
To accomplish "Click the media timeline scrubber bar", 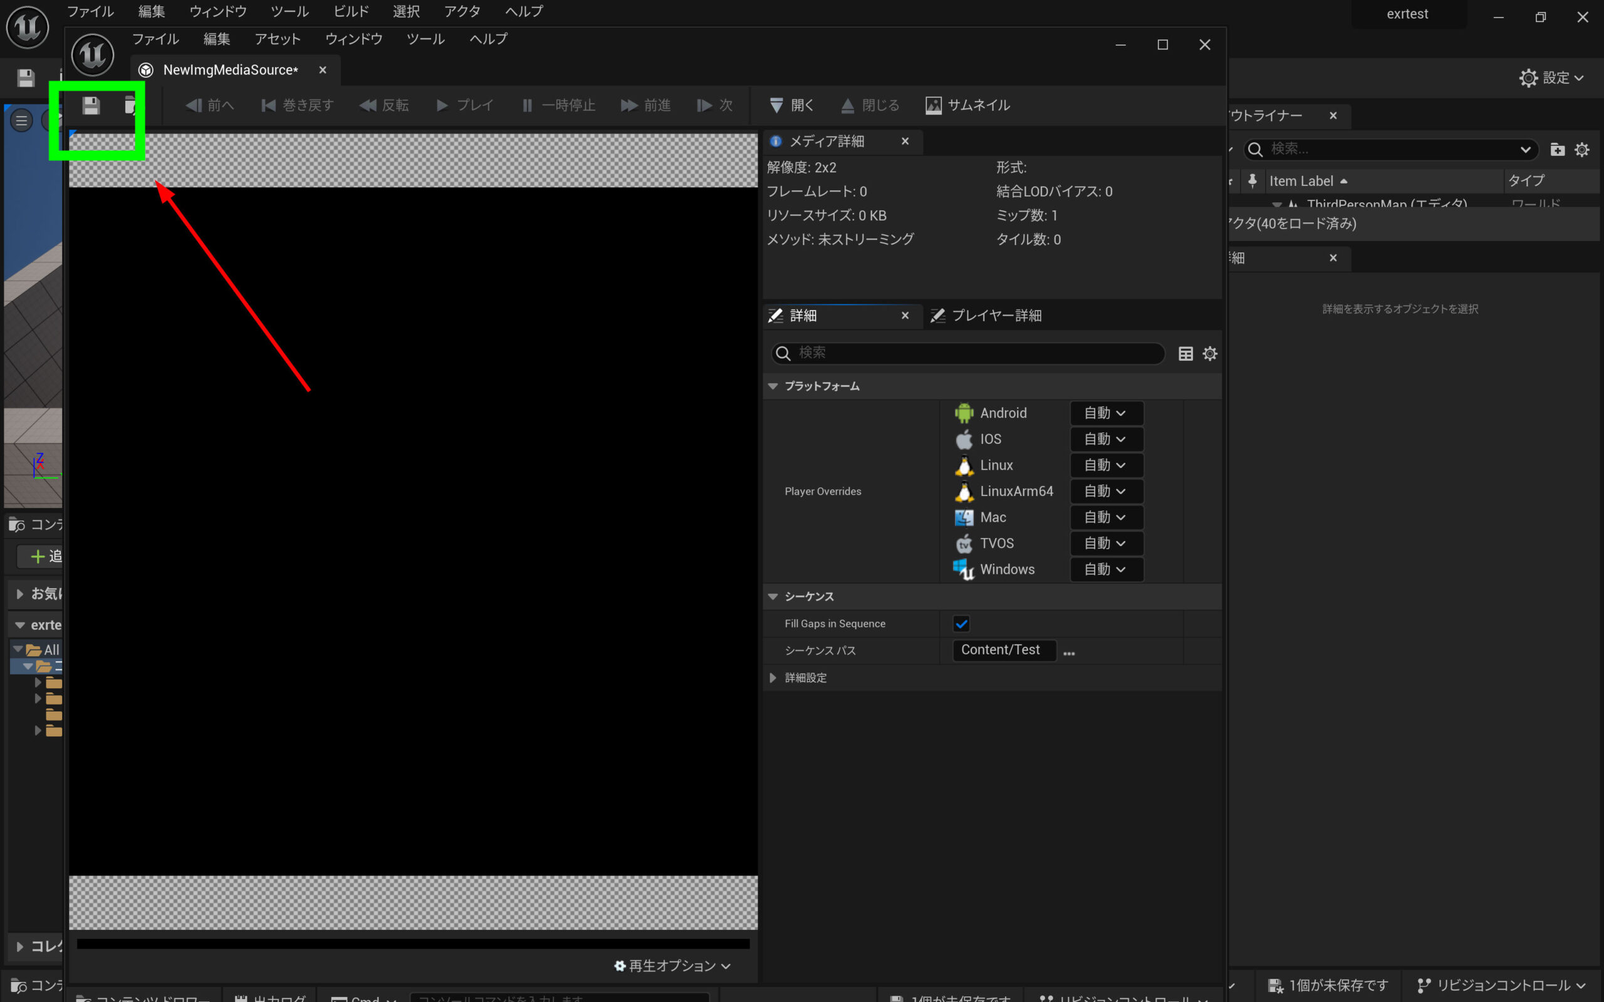I will pos(412,944).
